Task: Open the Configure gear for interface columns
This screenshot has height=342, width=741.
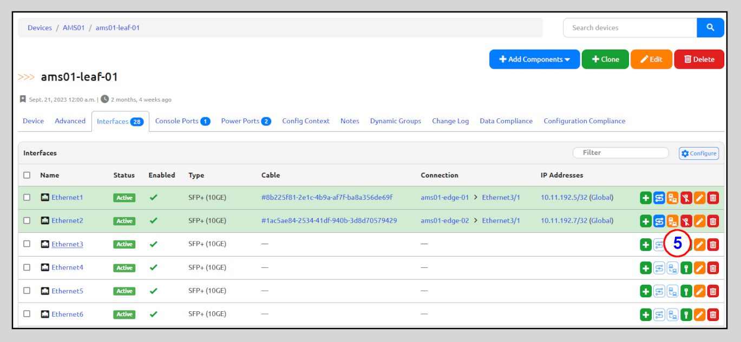Action: point(698,153)
